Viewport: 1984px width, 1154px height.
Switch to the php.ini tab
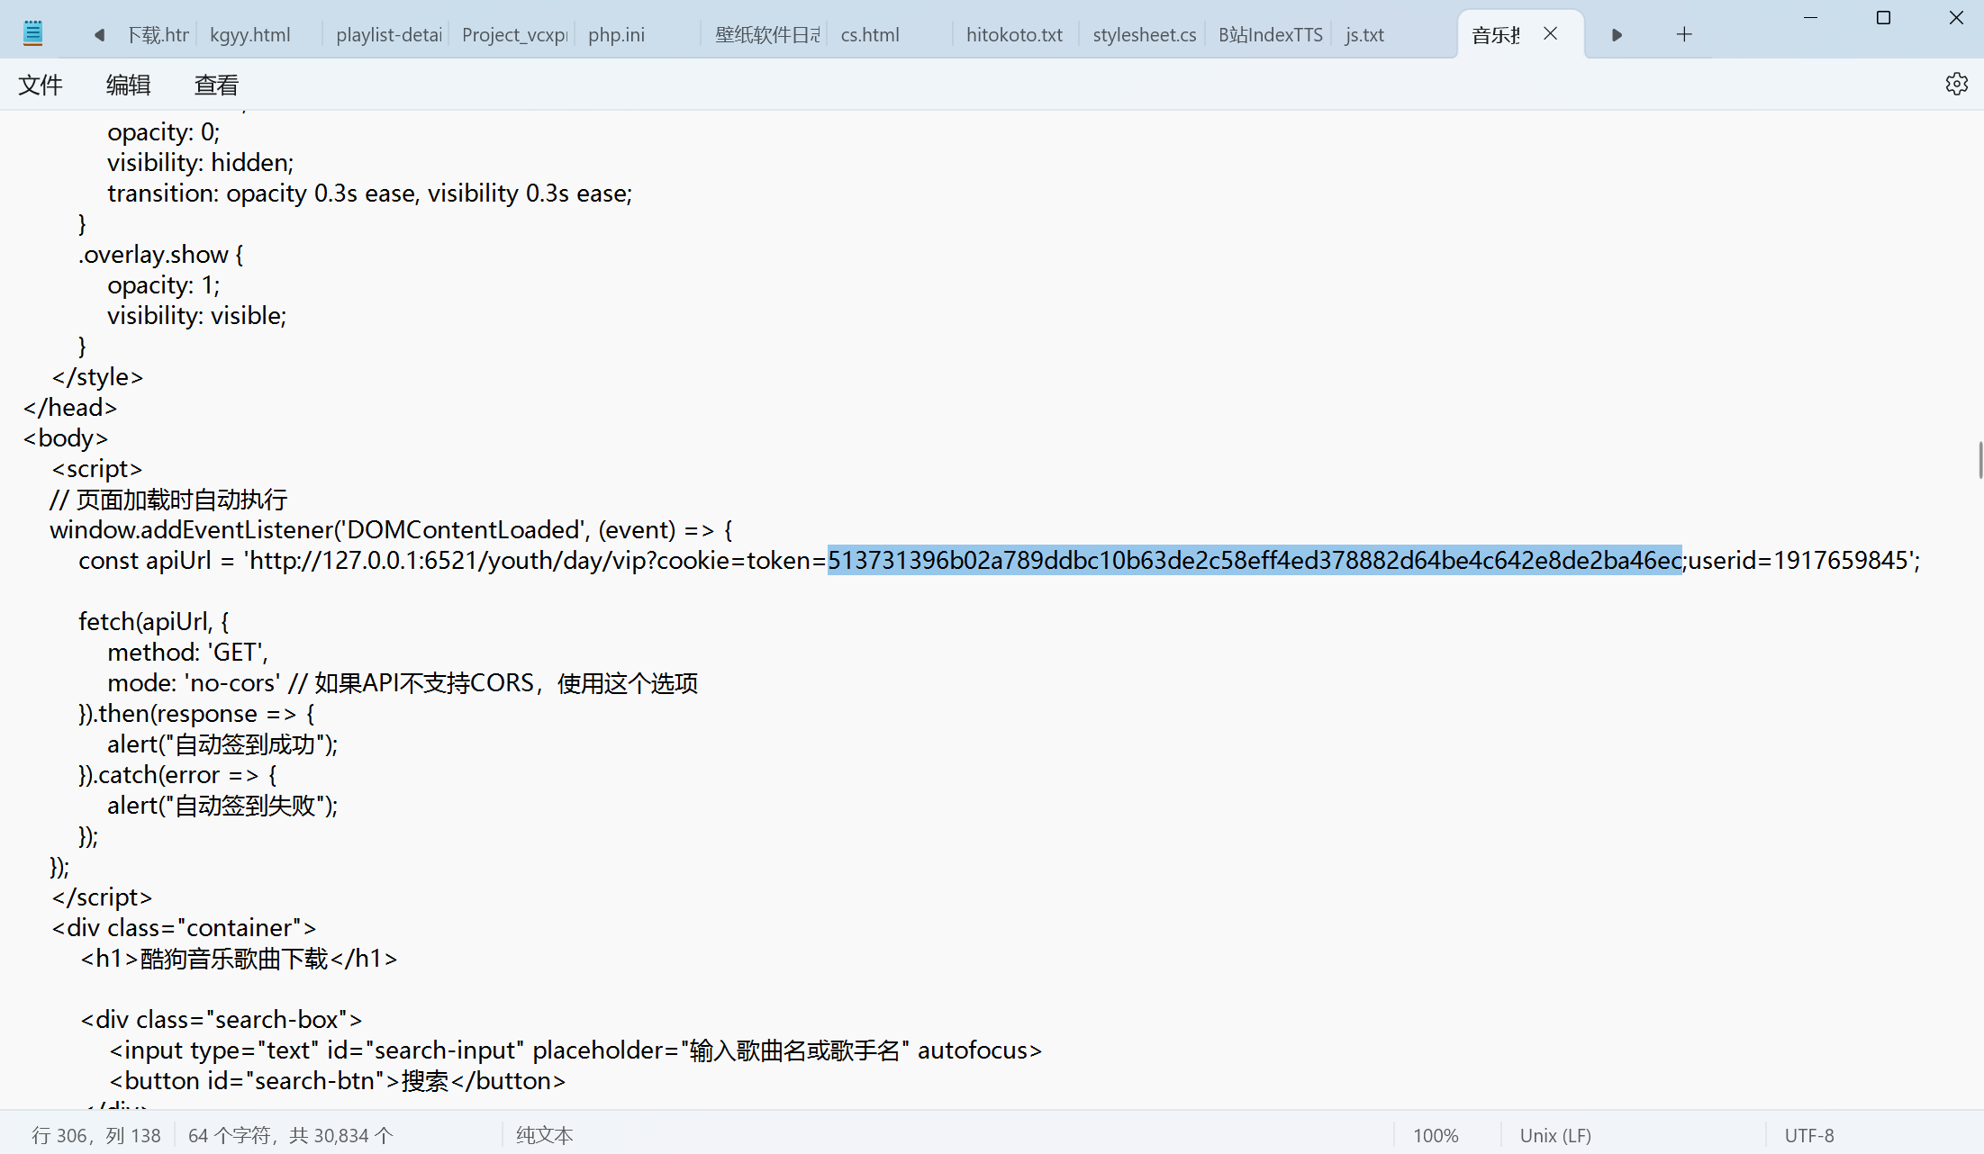617,35
